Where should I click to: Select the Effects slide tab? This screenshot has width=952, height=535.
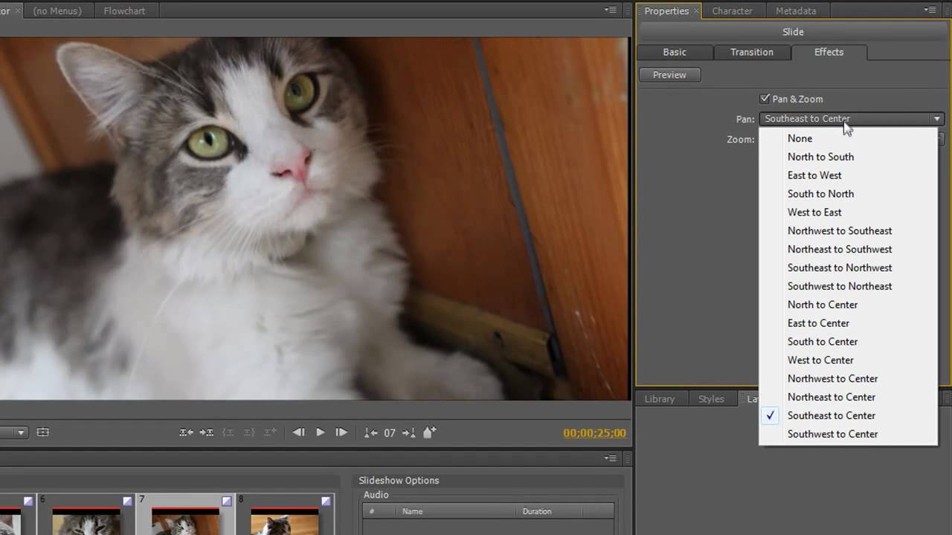click(829, 52)
